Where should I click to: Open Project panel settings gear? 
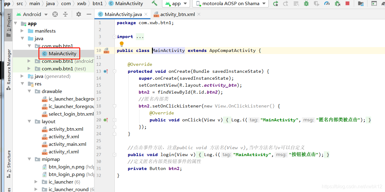pyautogui.click(x=79, y=14)
